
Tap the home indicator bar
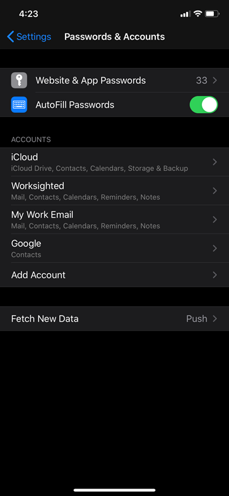115,490
